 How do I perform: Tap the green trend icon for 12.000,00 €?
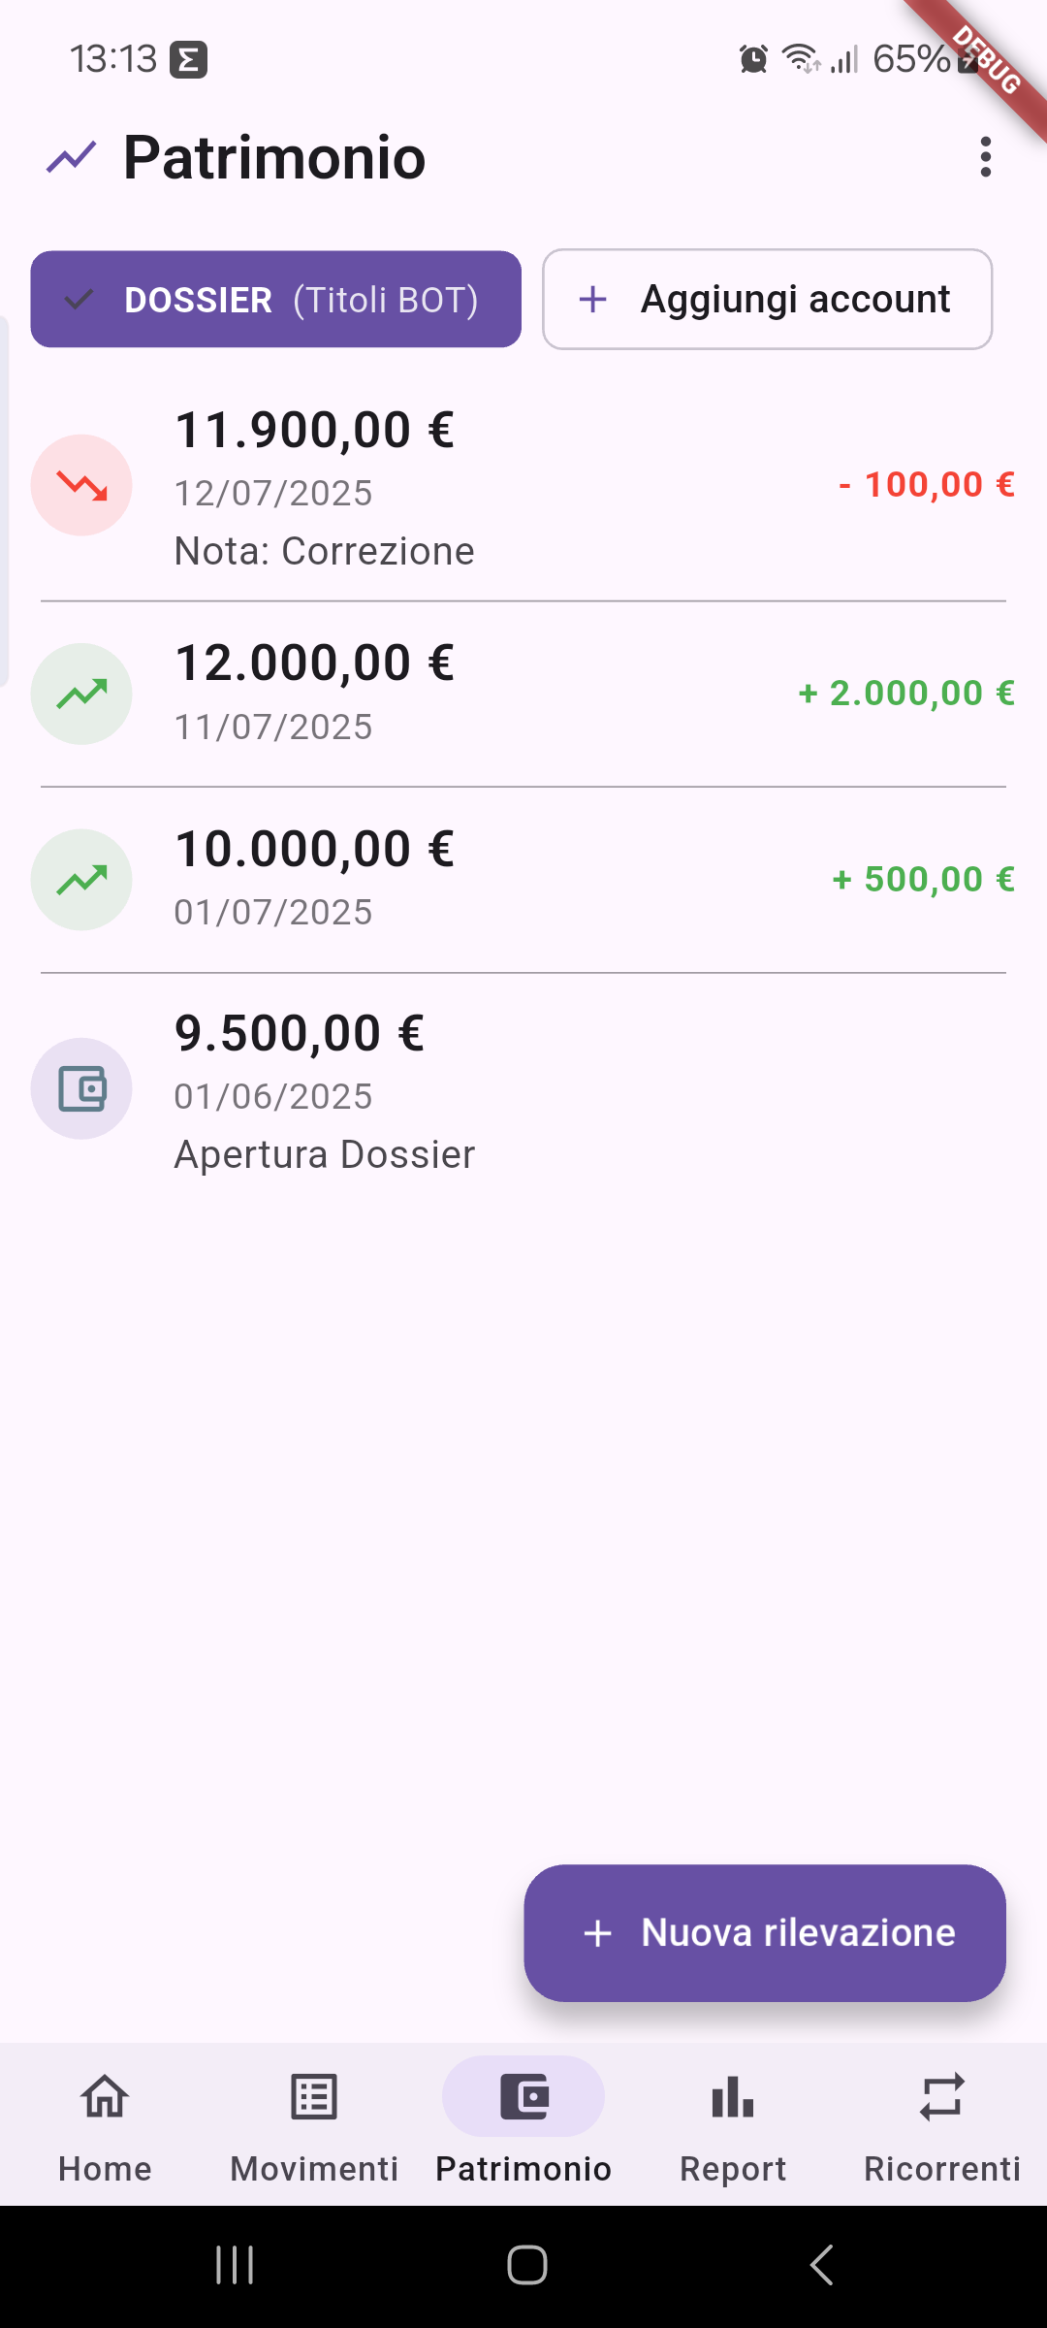pos(81,695)
